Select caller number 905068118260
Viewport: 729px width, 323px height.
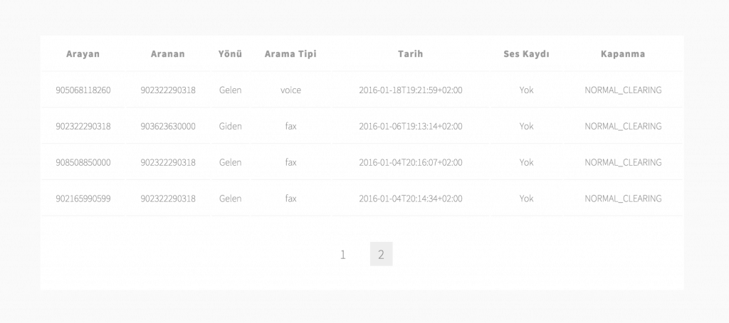(83, 90)
